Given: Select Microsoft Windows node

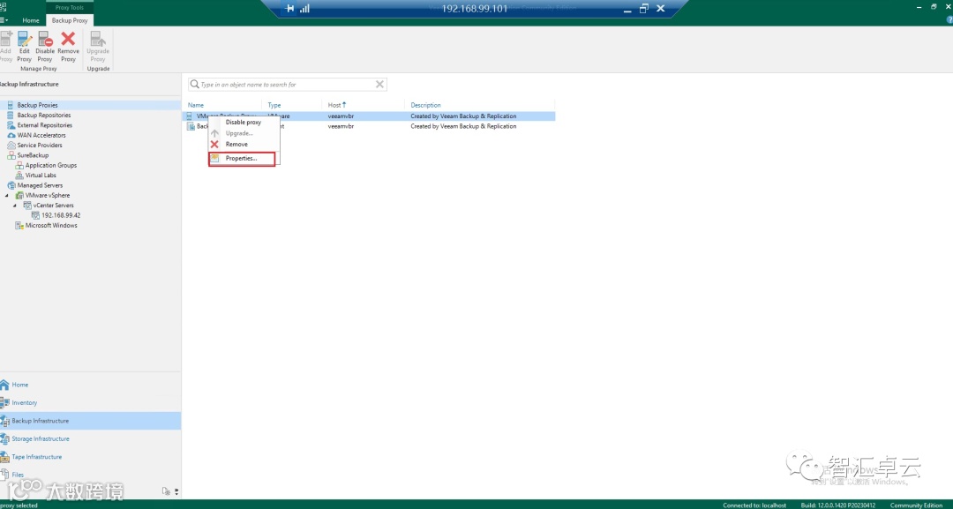Looking at the screenshot, I should [51, 225].
